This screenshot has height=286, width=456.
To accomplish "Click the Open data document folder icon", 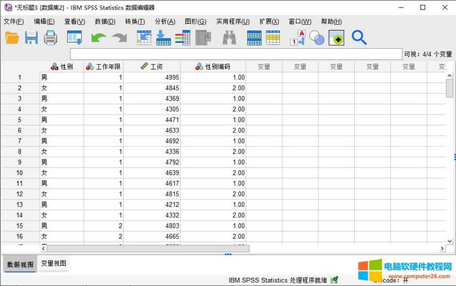I will 12,38.
